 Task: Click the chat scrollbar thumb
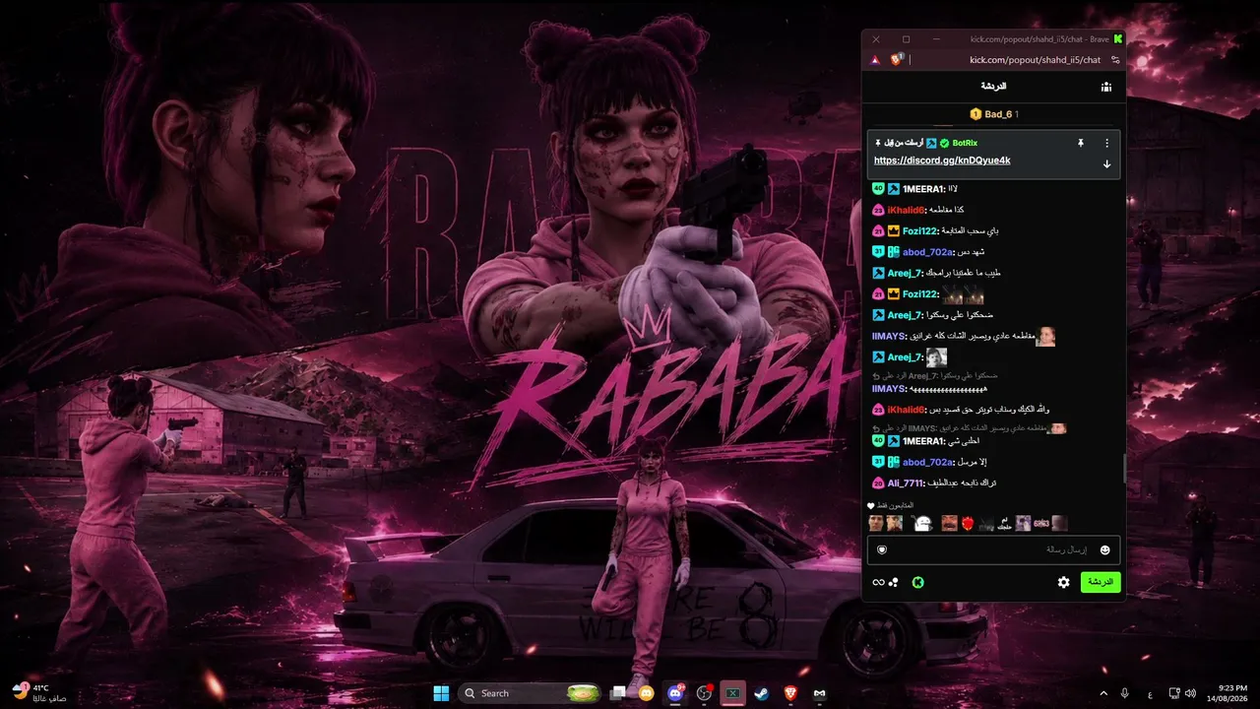coord(1124,469)
